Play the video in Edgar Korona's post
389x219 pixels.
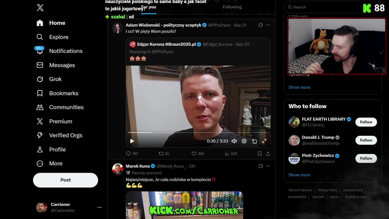132,141
